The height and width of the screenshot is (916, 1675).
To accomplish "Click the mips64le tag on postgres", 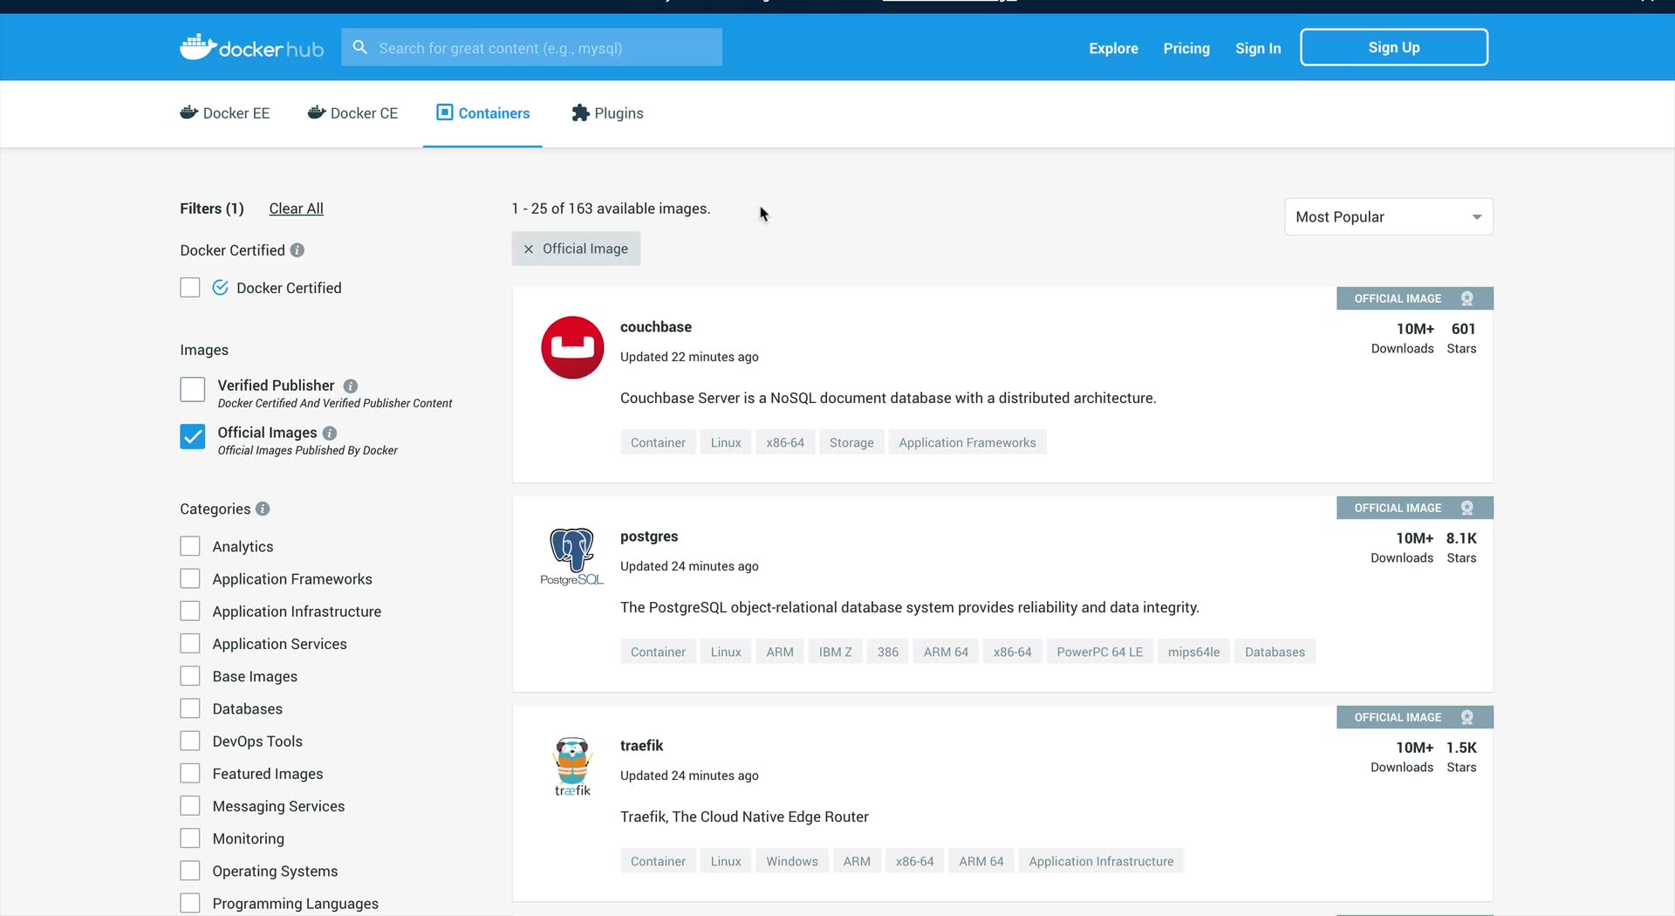I will click(x=1193, y=652).
